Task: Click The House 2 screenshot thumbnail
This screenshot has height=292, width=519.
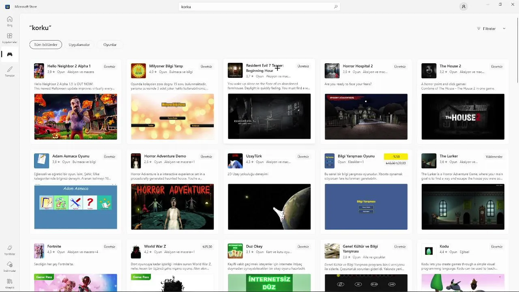Action: tap(463, 117)
